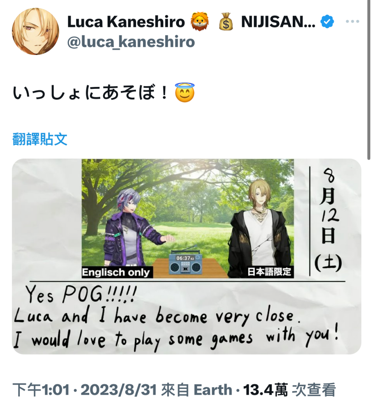Viewport: 373px width, 399px height.
Task: Click the Japanese tweet text いっしょにあそぼ
Action: [90, 92]
